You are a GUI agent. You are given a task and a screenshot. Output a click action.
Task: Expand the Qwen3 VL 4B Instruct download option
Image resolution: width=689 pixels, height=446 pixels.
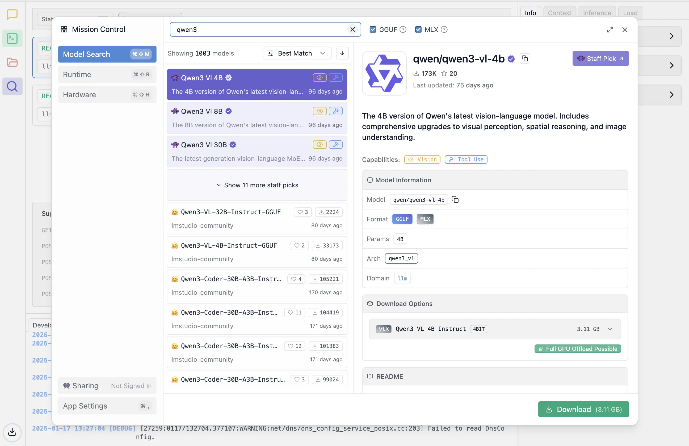(x=610, y=329)
